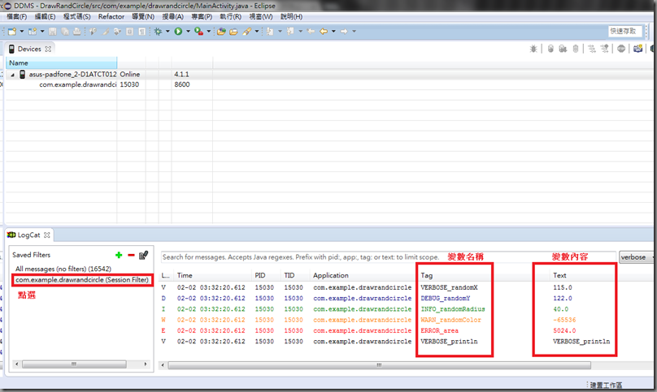This screenshot has width=657, height=392.
Task: Click the Application column header in LogCat
Action: click(363, 275)
